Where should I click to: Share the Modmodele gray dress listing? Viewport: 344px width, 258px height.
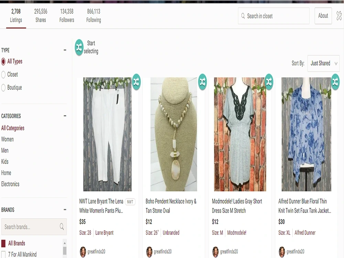pos(269,82)
